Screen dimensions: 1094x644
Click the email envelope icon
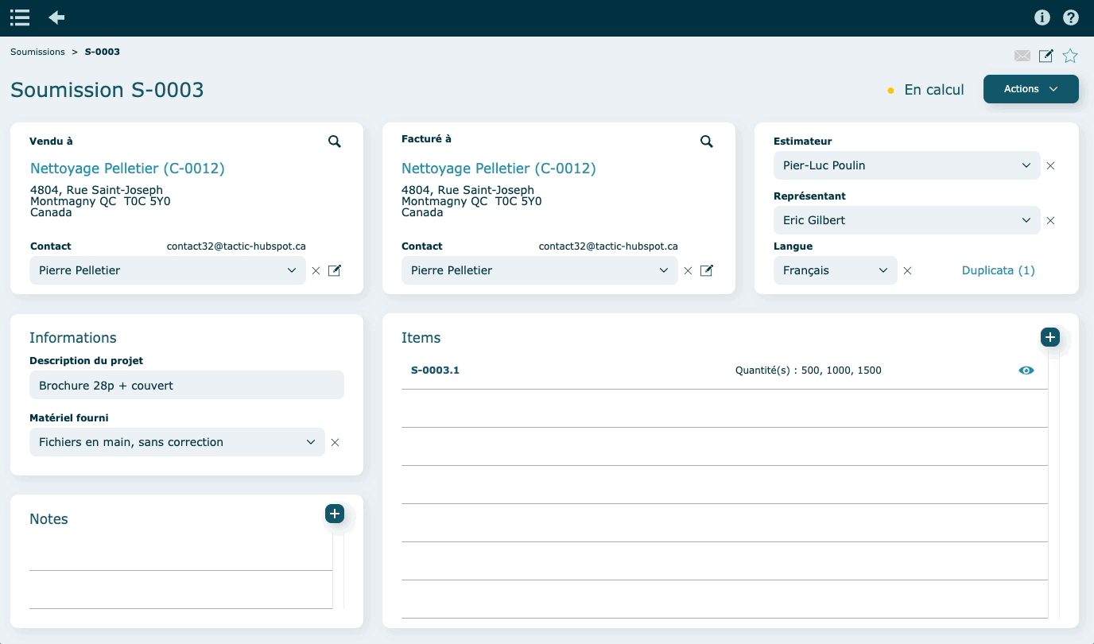[x=1022, y=56]
